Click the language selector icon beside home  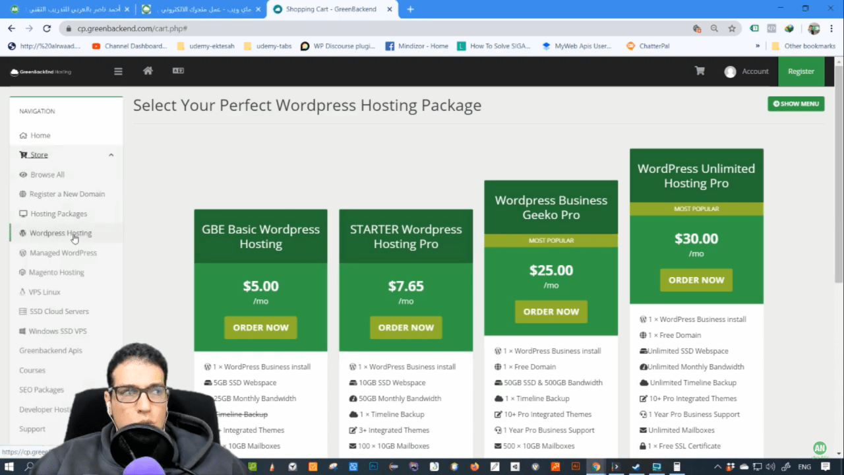[178, 71]
